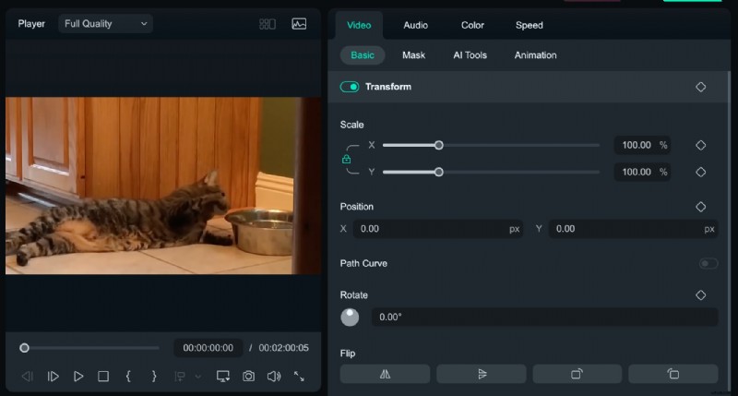738x396 pixels.
Task: Set the mark in point
Action: coord(128,377)
